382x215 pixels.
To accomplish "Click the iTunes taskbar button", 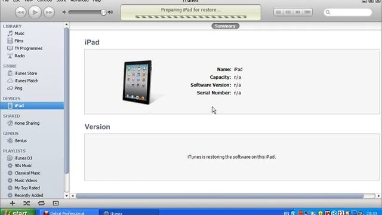I will pyautogui.click(x=129, y=213).
